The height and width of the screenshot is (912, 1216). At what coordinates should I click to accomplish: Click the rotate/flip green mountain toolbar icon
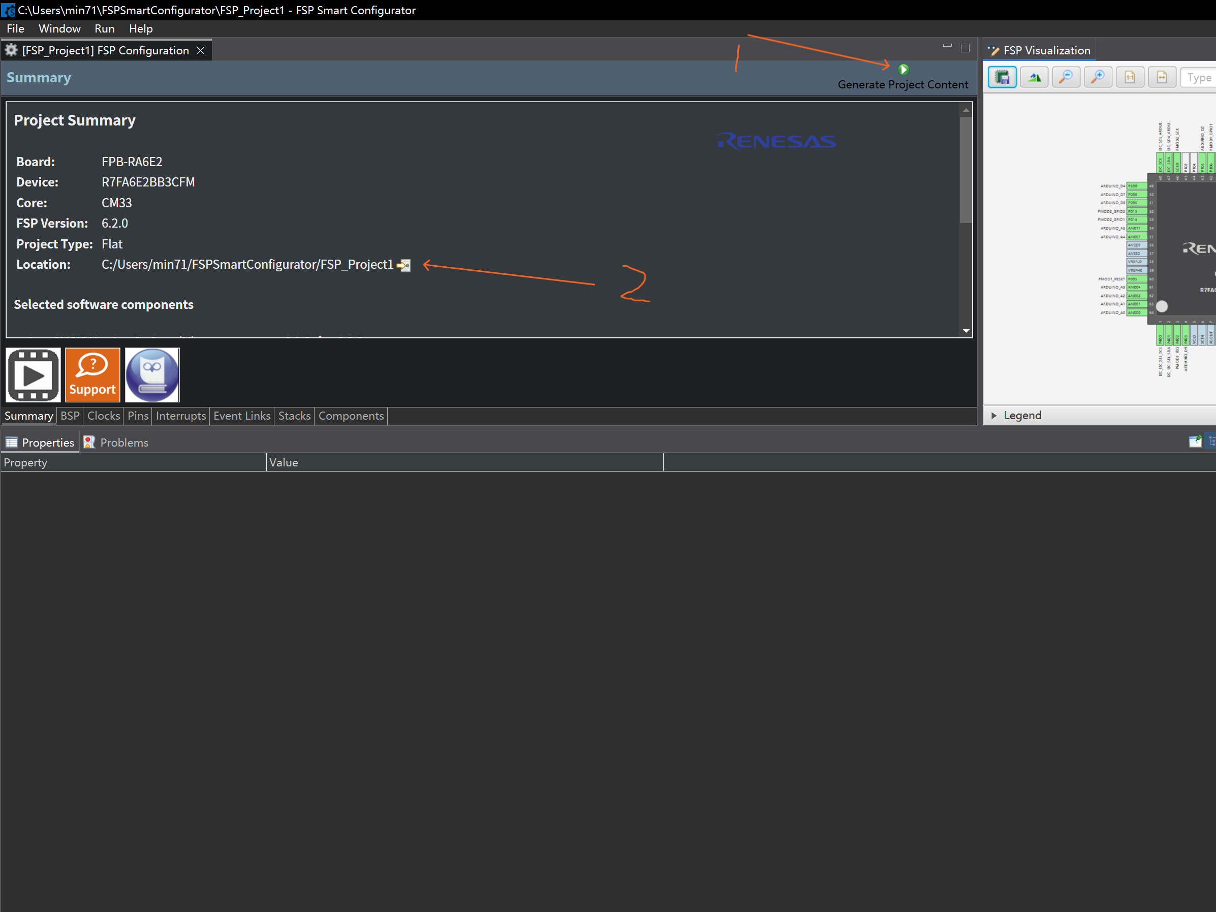[x=1034, y=78]
